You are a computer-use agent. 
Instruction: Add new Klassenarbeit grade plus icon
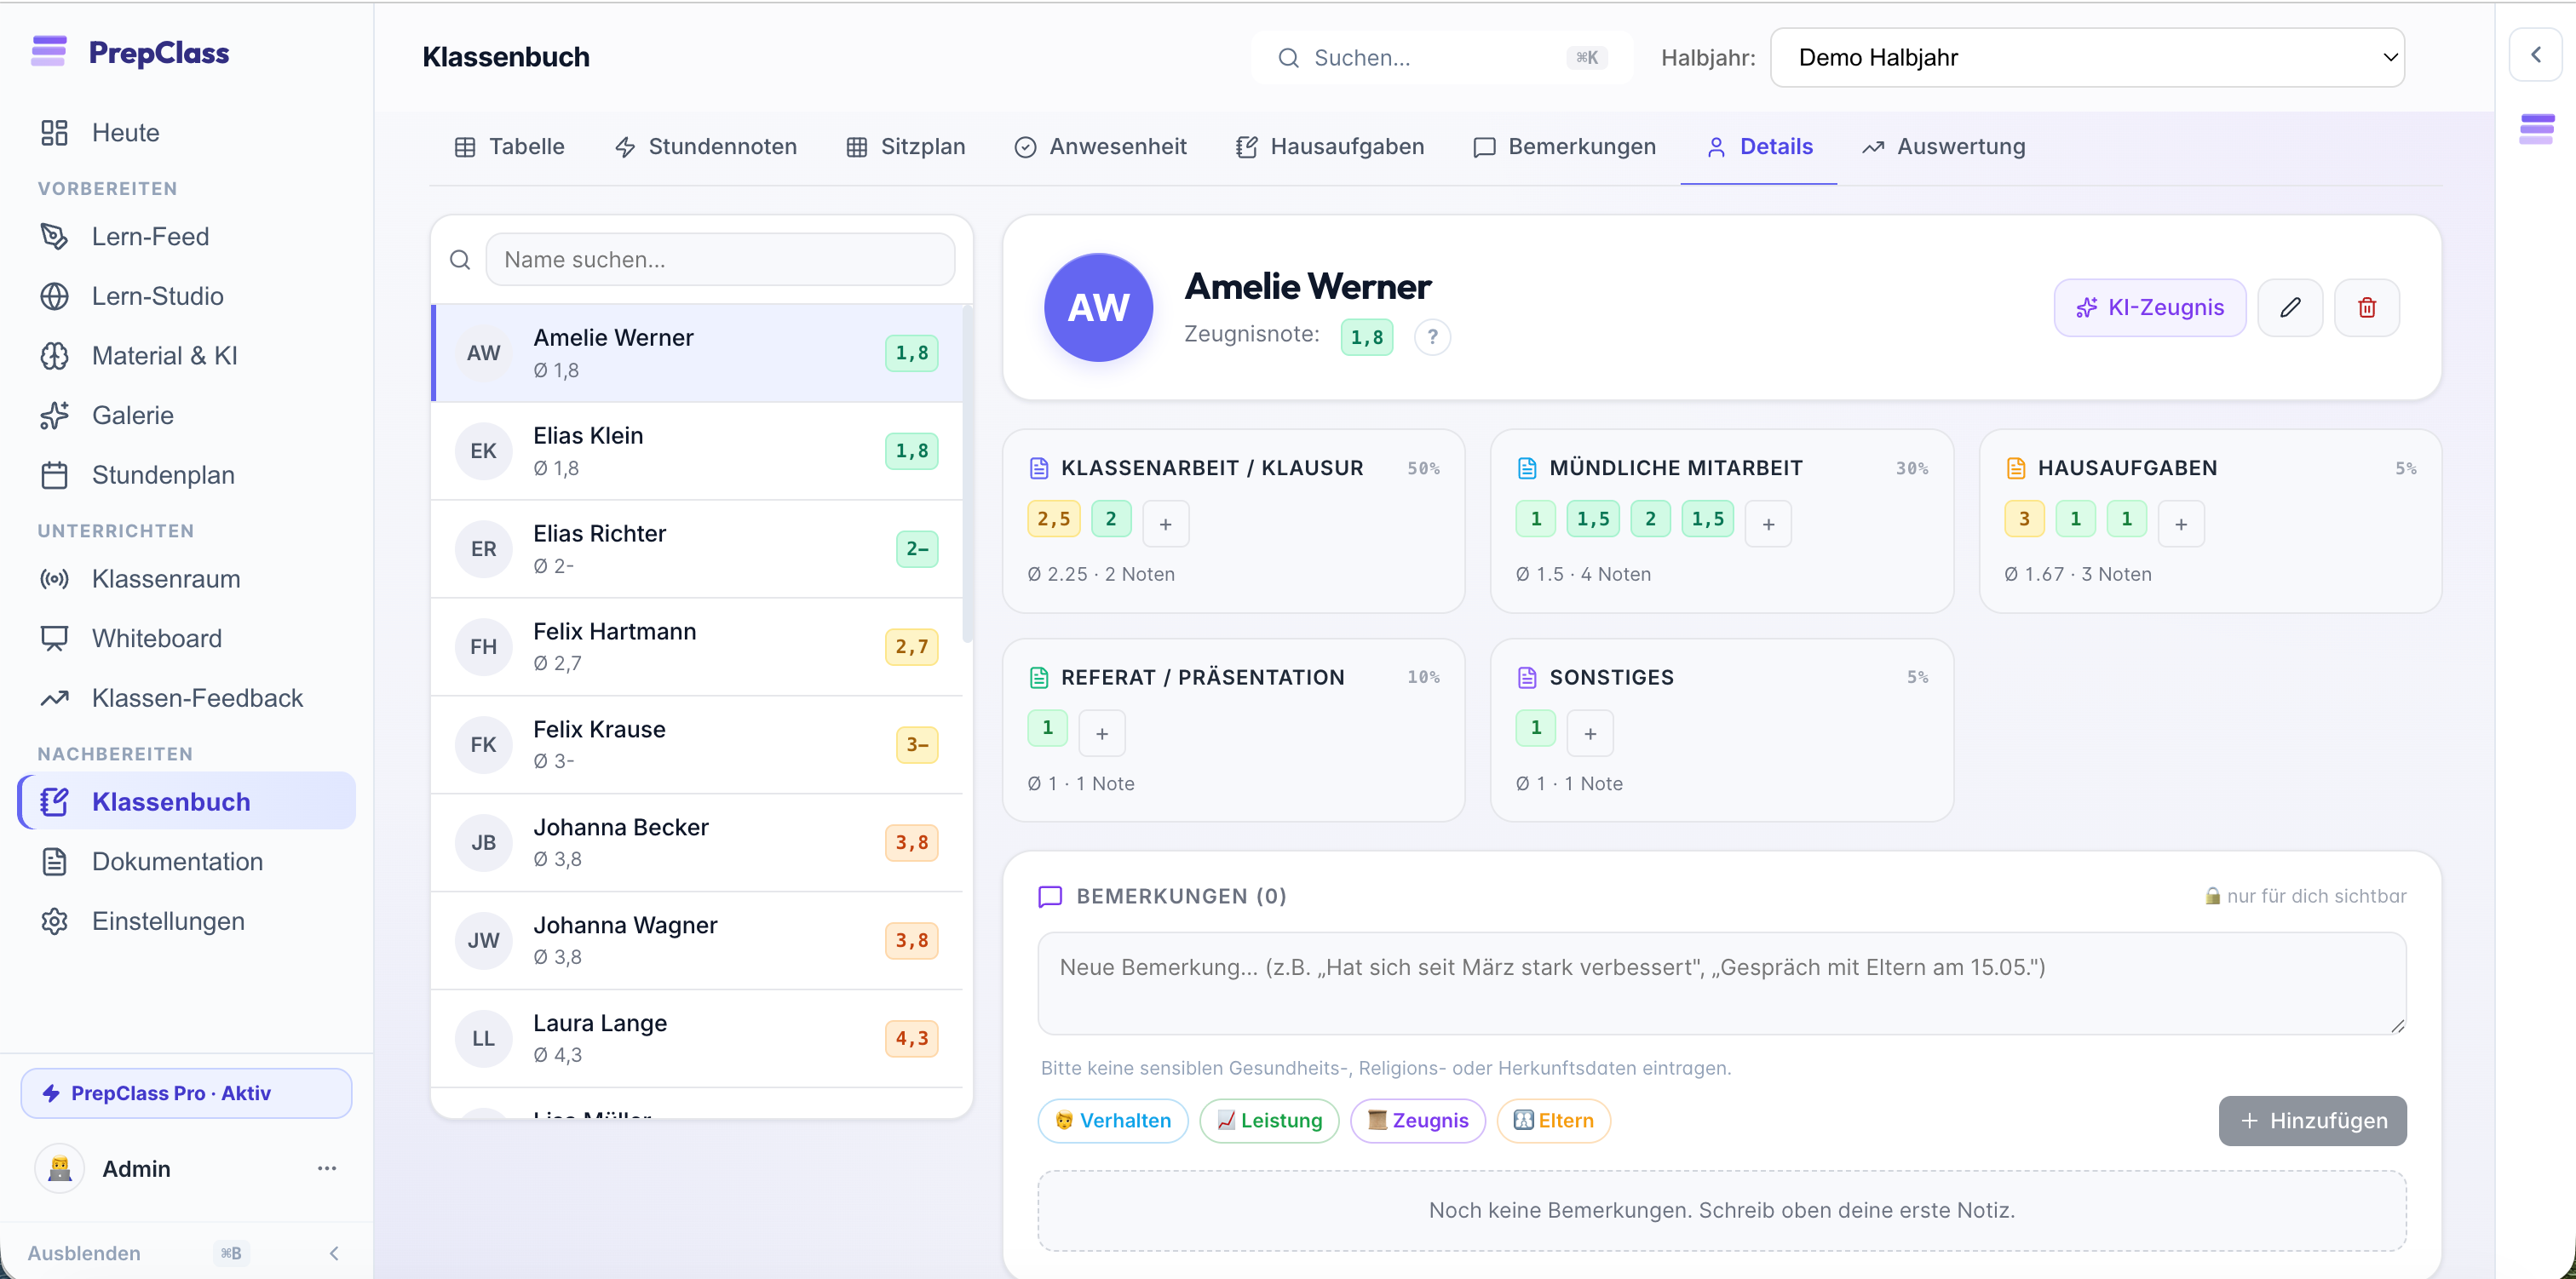tap(1165, 523)
